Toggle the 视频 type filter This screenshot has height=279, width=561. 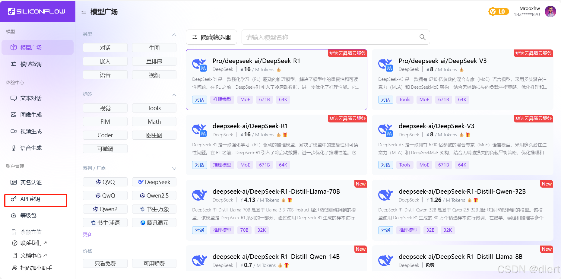[154, 75]
